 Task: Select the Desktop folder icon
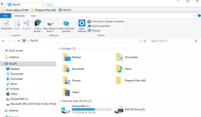pos(66,57)
